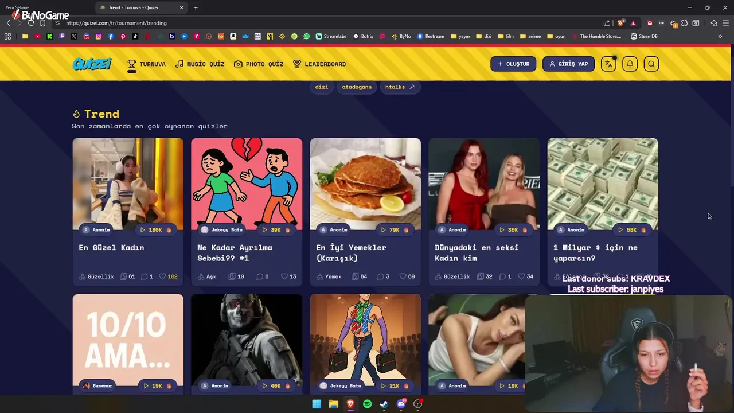Open the WhatsApp bookmark icon
Viewport: 734px width, 413px height.
coord(306,36)
